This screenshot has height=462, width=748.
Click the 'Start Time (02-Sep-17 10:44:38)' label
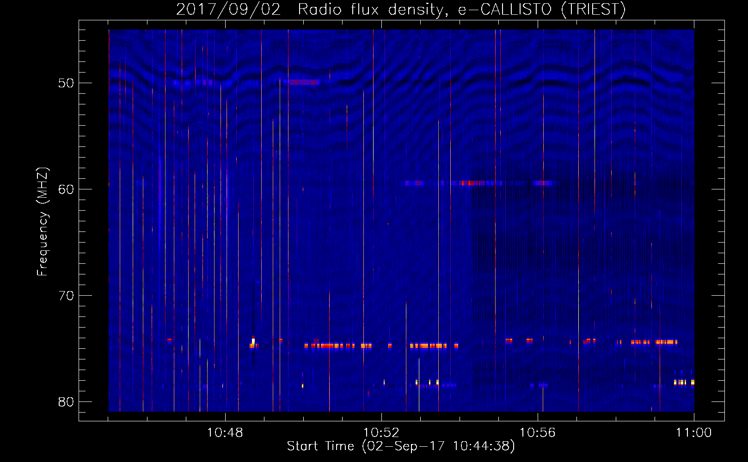[x=401, y=446]
